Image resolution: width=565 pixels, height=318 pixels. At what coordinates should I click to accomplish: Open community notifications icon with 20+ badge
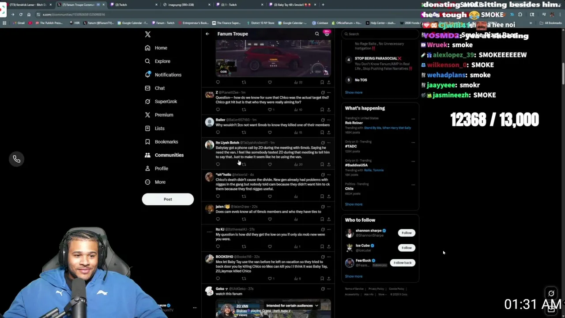(327, 33)
